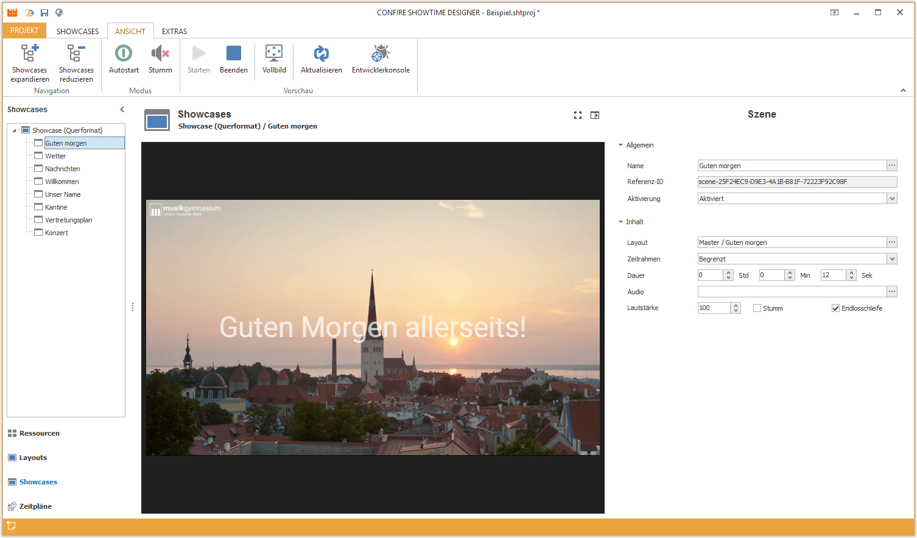
Task: Click the Showcases expandieren icon
Action: click(x=29, y=54)
